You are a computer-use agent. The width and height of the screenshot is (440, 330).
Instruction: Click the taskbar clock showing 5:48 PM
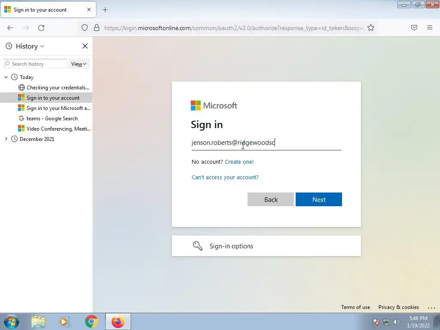point(419,322)
